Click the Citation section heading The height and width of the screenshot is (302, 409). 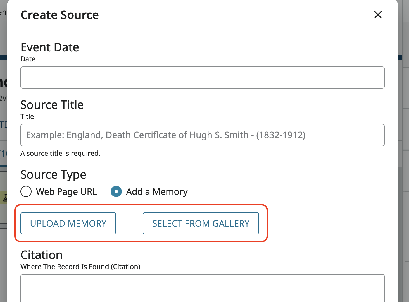point(42,255)
